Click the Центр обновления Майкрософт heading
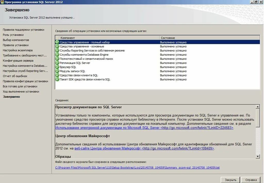Screen dimensions: 264x183 (x=82, y=136)
